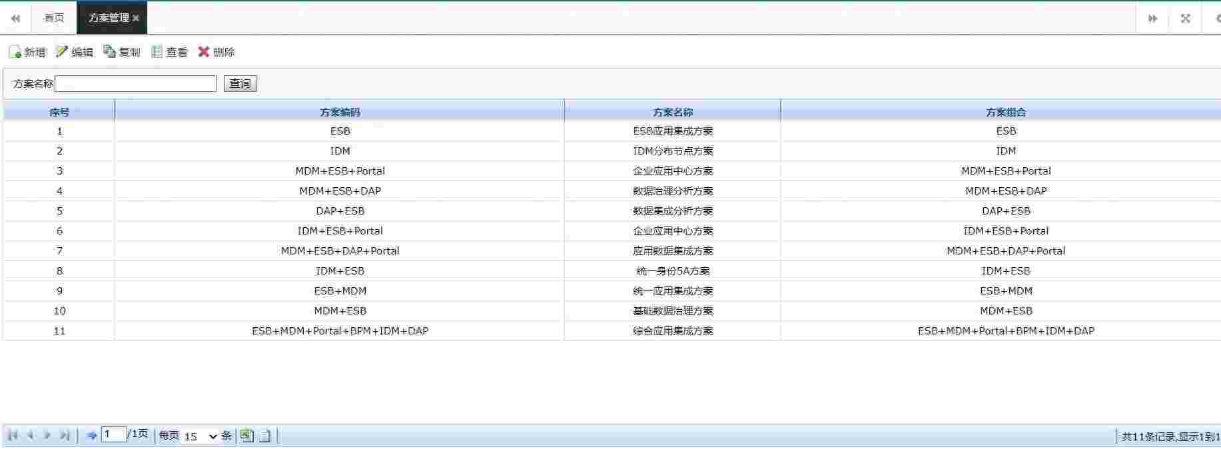Open the 每页 page-size dropdown
1221x449 pixels.
click(201, 436)
